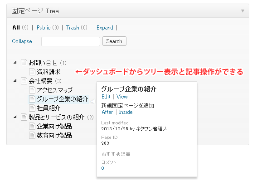Select 製品とサービスの紹介 page in tree
This screenshot has height=182, width=257.
pyautogui.click(x=57, y=117)
